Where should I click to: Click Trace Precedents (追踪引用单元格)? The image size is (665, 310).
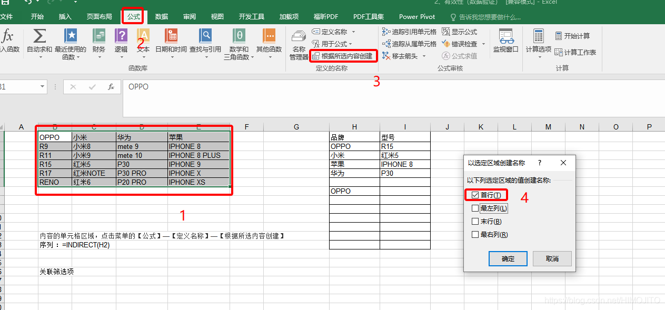tap(410, 32)
